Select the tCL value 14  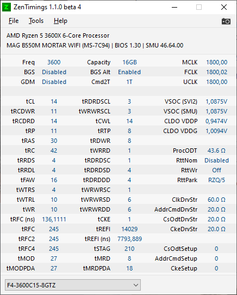[x=54, y=101]
